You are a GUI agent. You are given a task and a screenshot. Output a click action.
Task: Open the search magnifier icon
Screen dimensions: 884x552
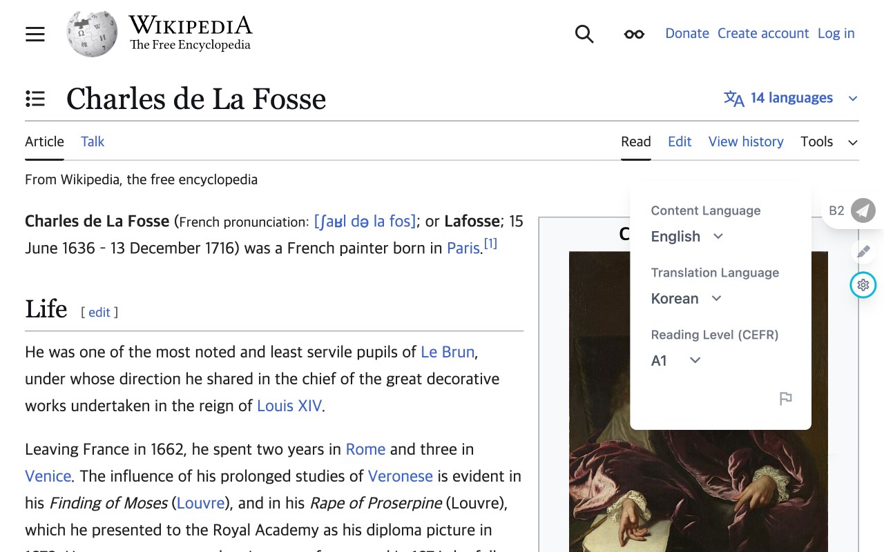584,34
